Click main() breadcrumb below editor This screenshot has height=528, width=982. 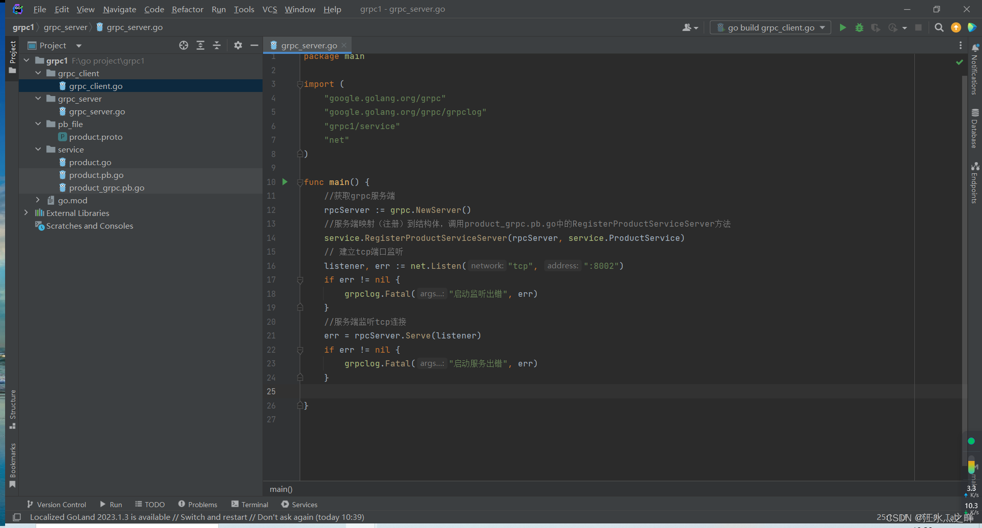[x=281, y=489]
